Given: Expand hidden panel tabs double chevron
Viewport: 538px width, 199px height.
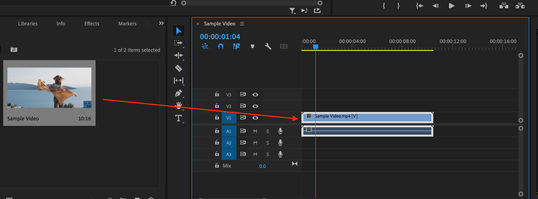Looking at the screenshot, I should (x=161, y=23).
